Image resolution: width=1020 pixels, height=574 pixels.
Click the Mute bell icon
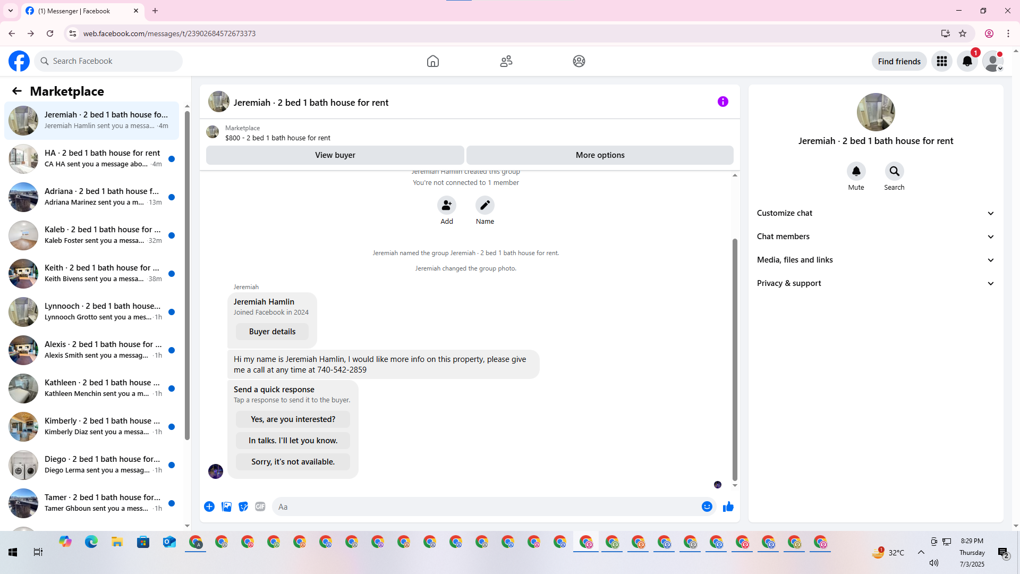(856, 171)
